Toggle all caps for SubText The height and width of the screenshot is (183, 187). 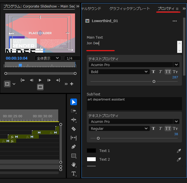(x=168, y=128)
